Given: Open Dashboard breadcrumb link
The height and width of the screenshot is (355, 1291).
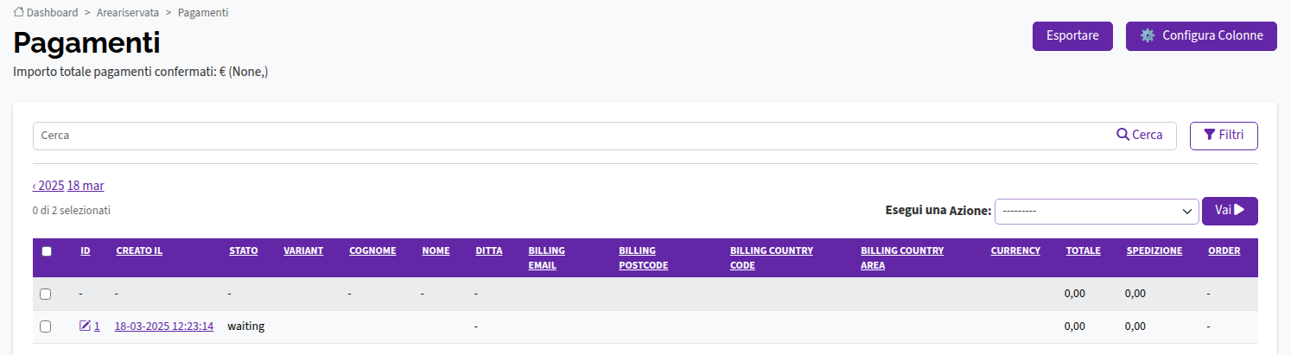Looking at the screenshot, I should click(x=53, y=13).
